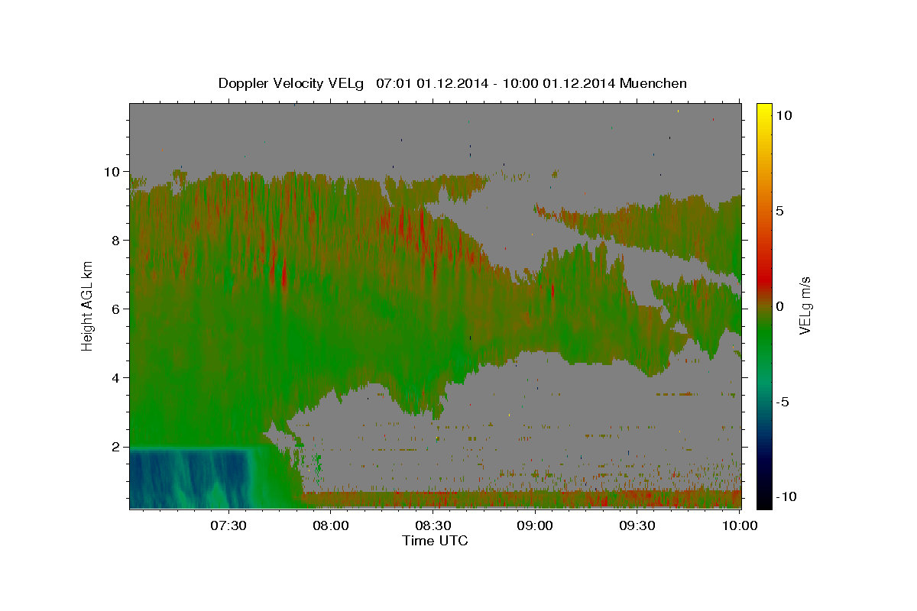Click the yellow top of the velocity colorbar
The width and height of the screenshot is (917, 611).
(763, 108)
